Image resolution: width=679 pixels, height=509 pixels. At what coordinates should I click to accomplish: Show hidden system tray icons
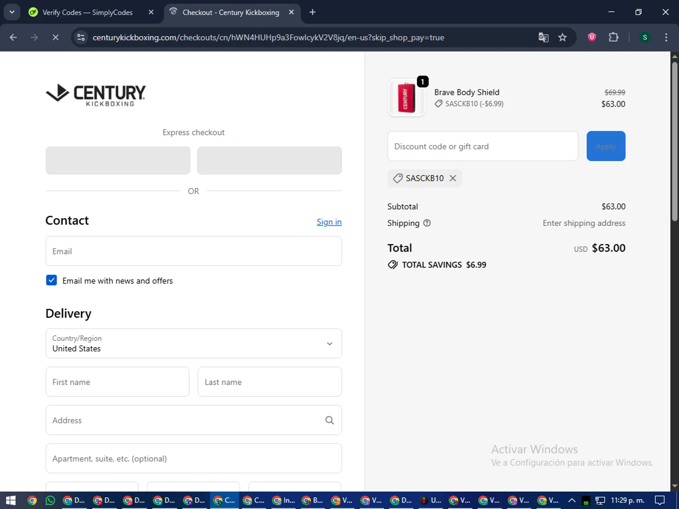[x=572, y=500]
